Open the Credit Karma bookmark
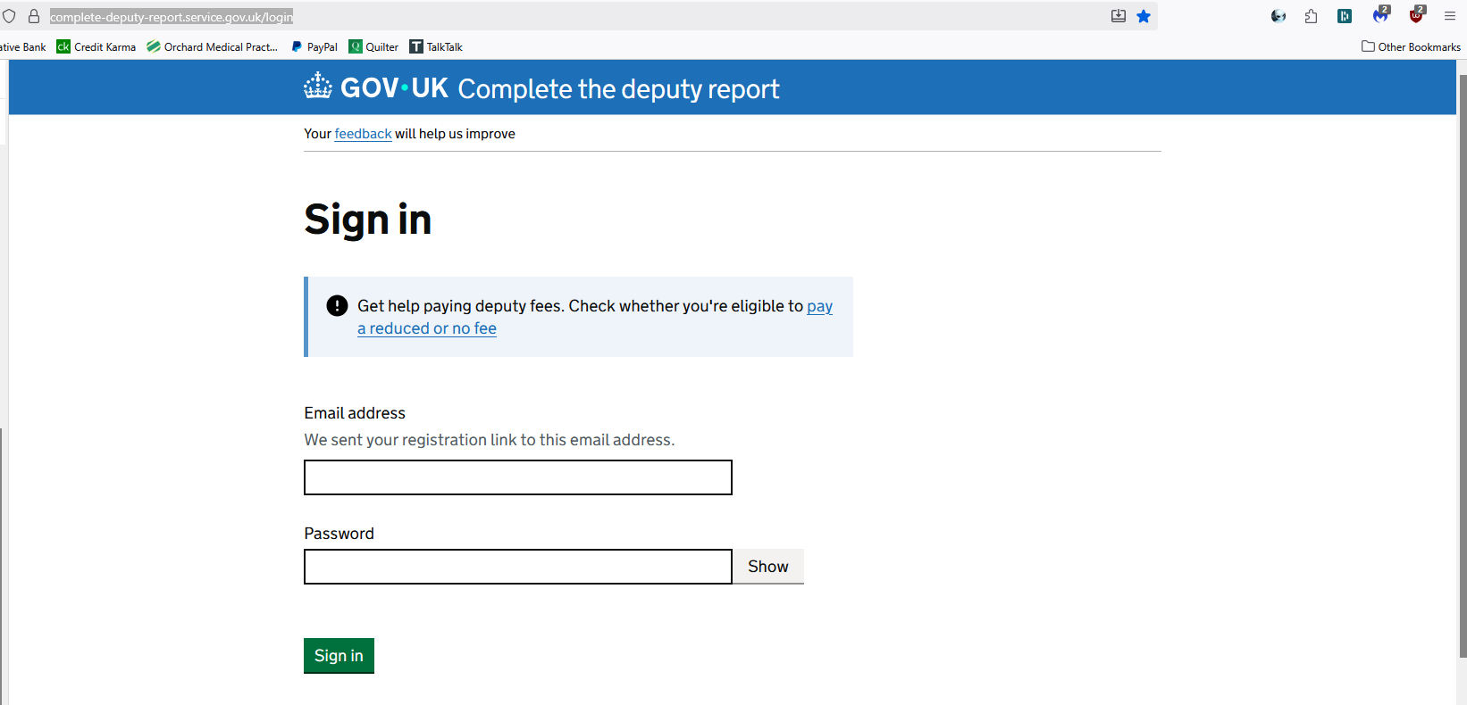 point(96,46)
